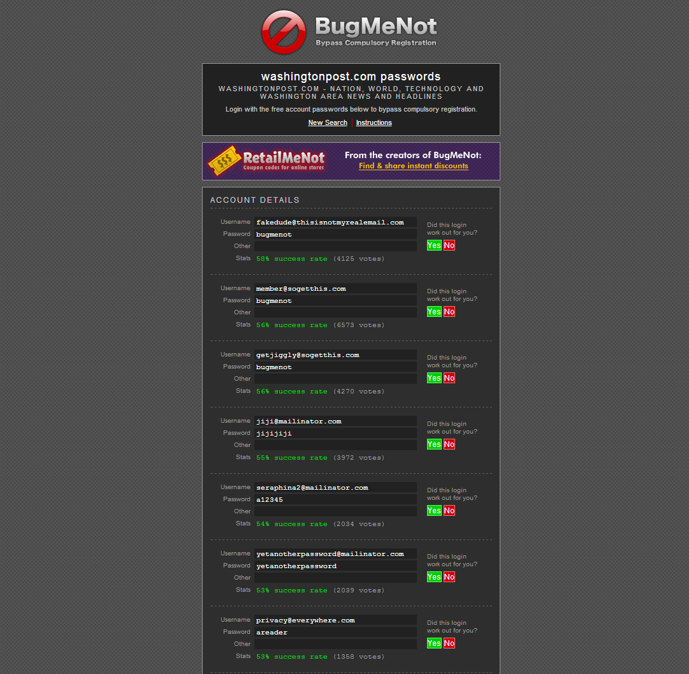Click the RetailMeNot banner logo text
Image resolution: width=689 pixels, height=674 pixels.
pyautogui.click(x=284, y=160)
